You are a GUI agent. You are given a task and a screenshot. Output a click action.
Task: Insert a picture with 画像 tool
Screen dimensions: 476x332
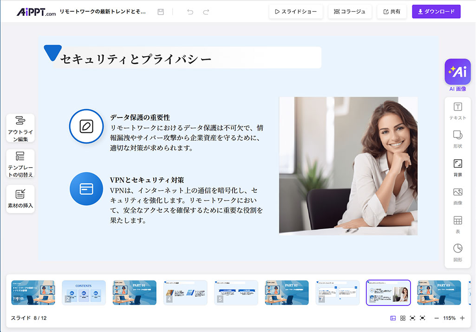coord(457,196)
